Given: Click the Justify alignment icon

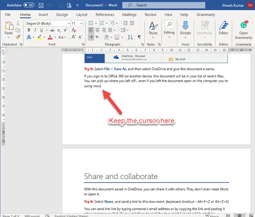Looking at the screenshot, I should (110, 30).
